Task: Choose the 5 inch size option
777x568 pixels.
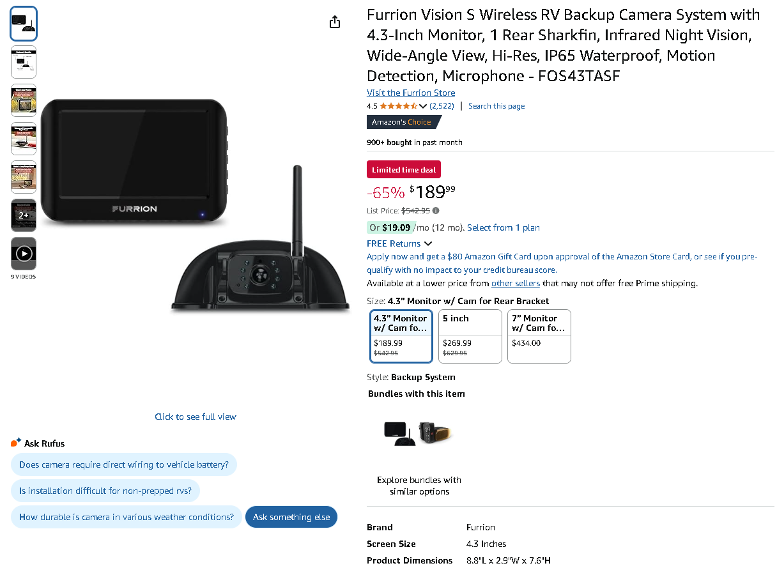Action: [x=470, y=335]
